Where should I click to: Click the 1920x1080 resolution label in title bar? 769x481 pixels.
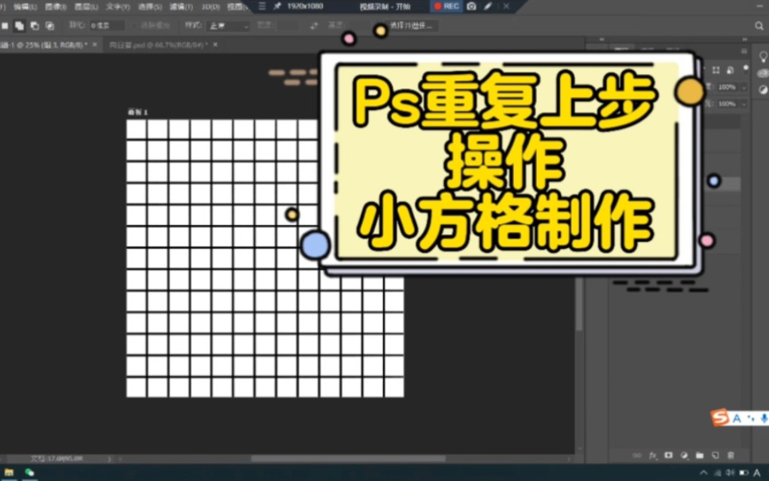coord(307,6)
